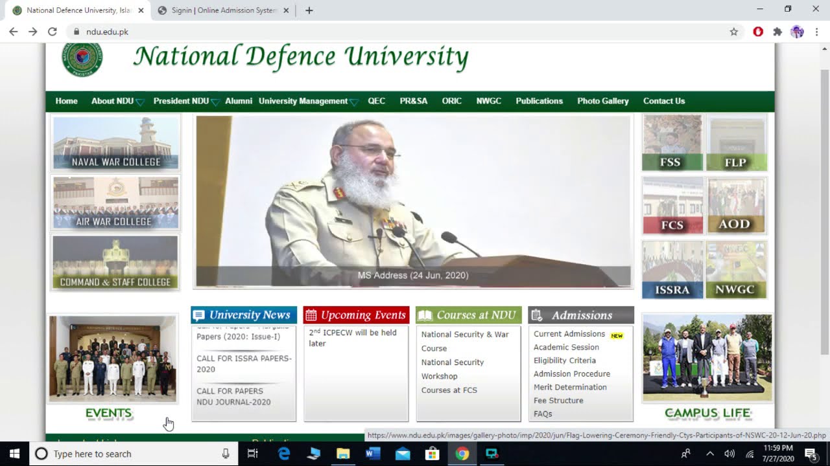Click the NDU crest logo
Screen dimensions: 830x466
tap(82, 59)
